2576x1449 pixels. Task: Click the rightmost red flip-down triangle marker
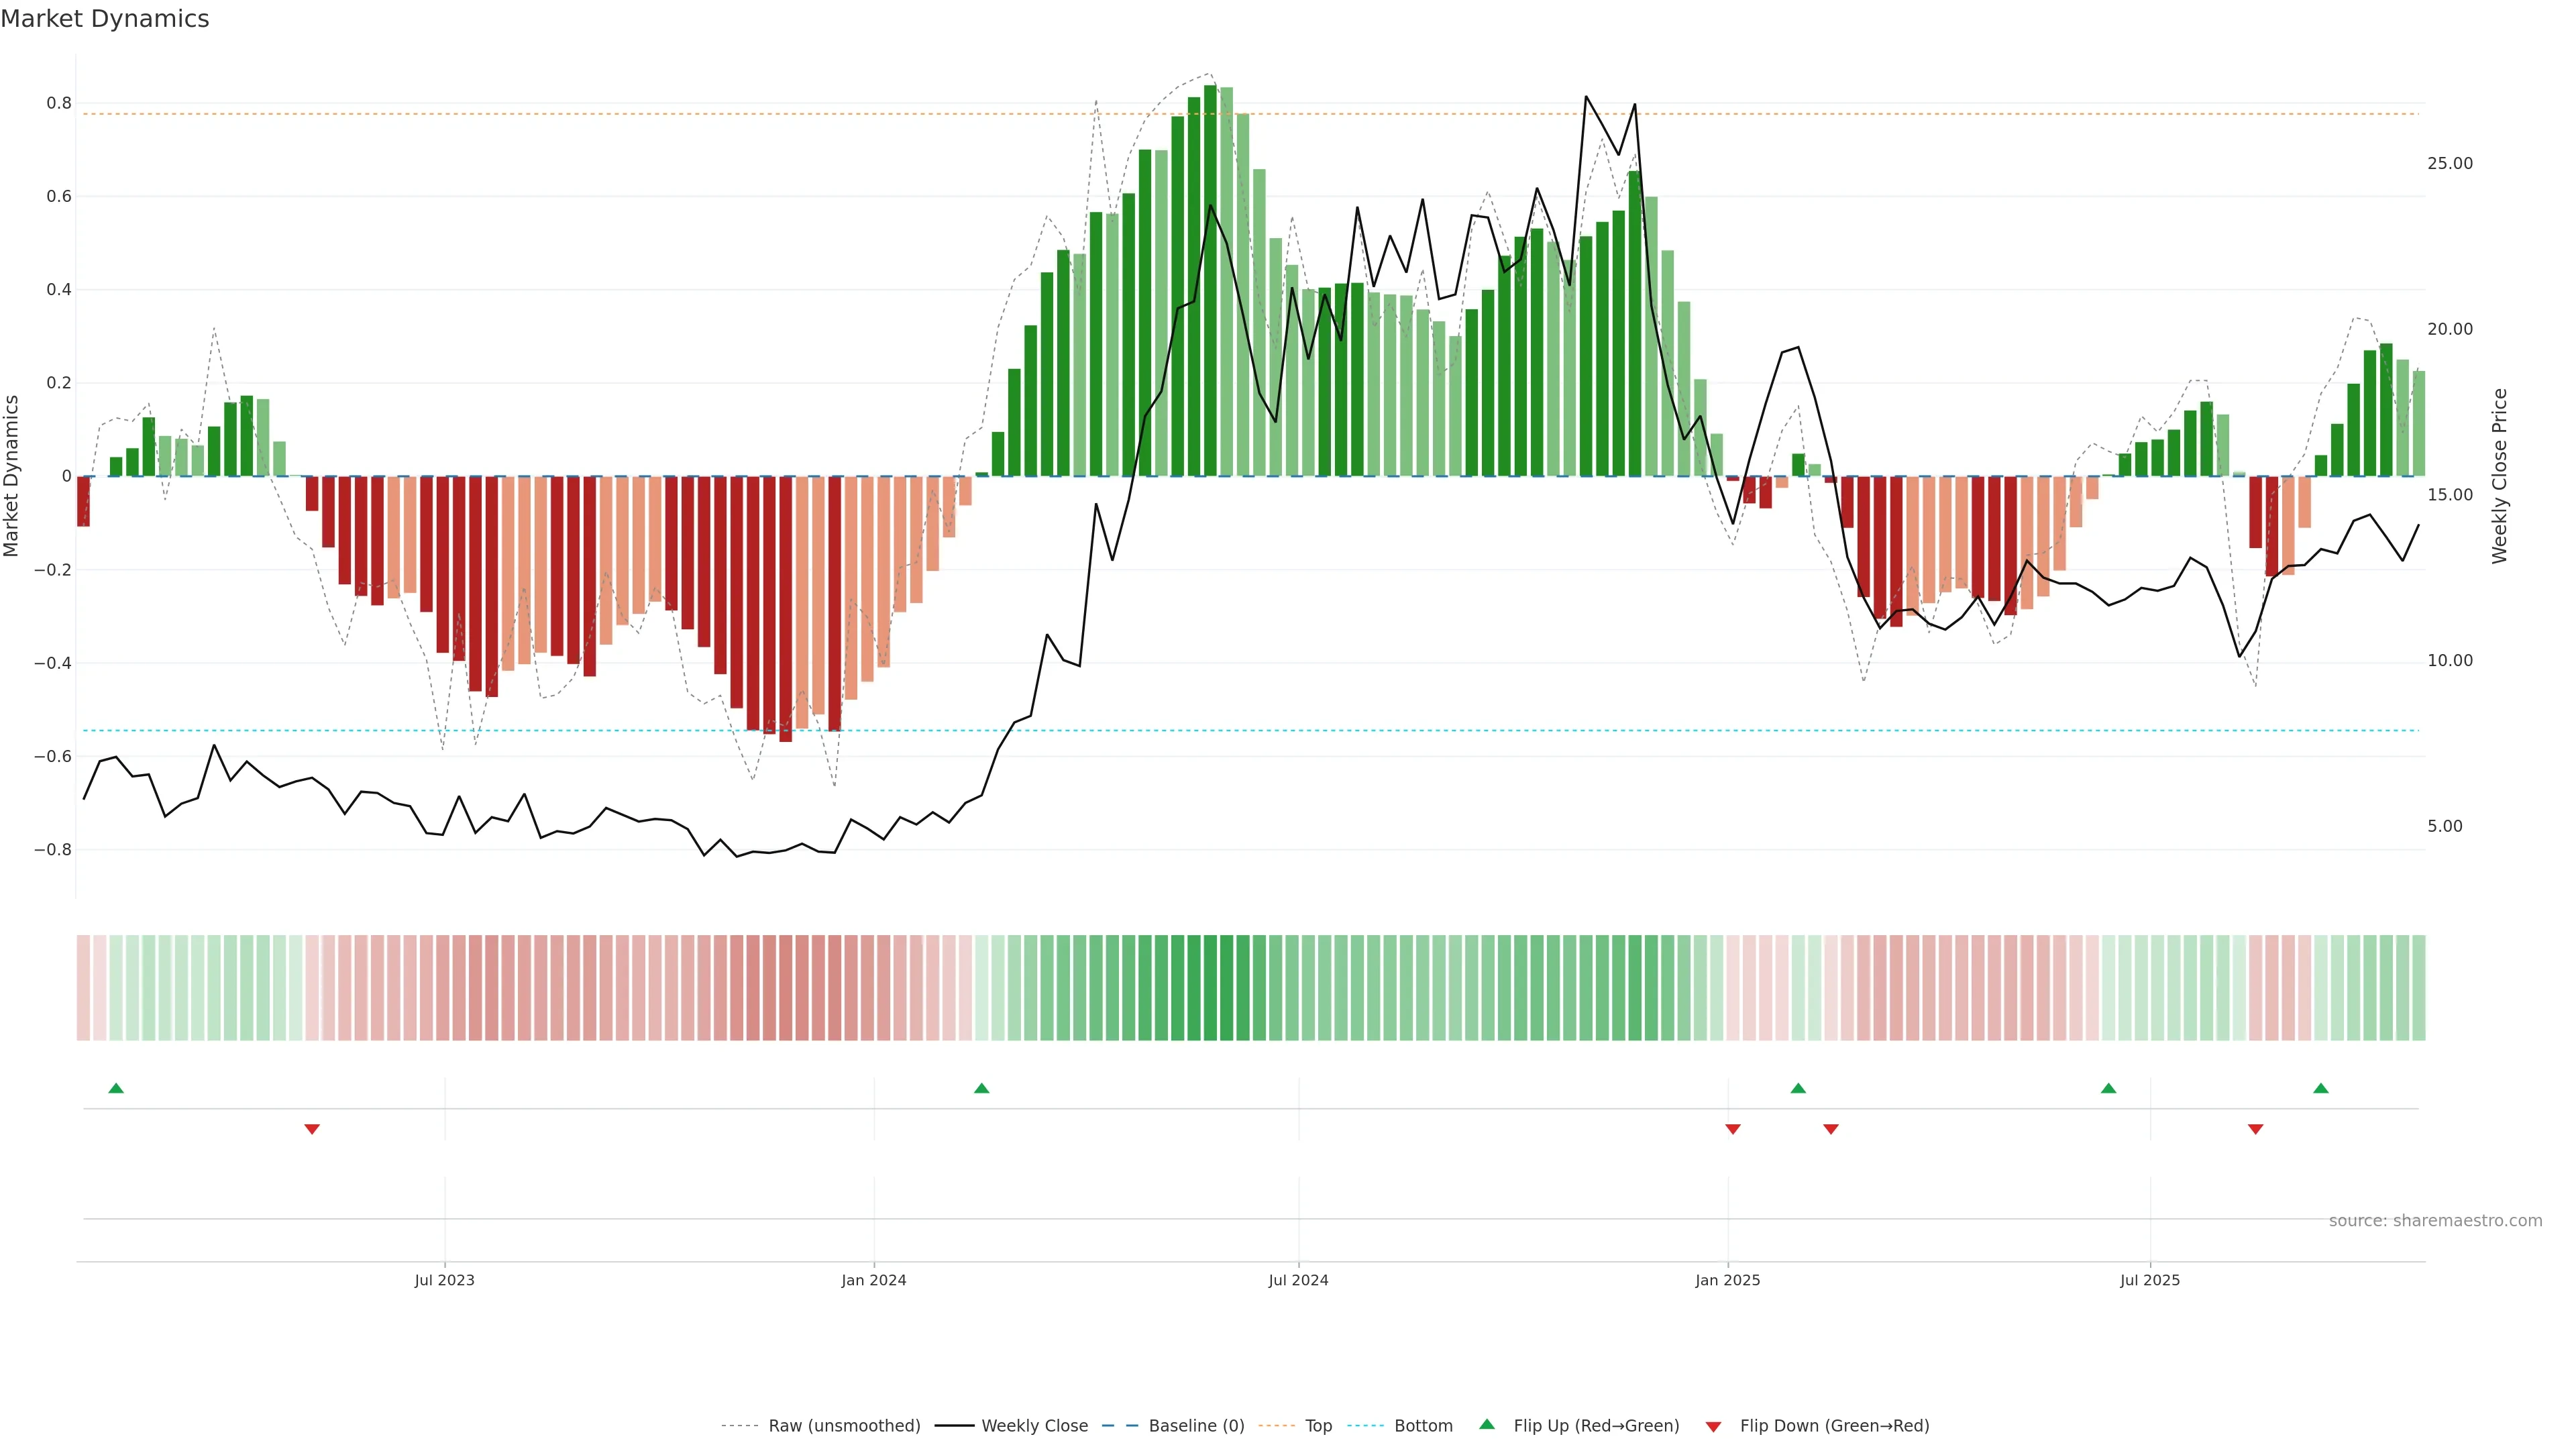(x=2255, y=1129)
